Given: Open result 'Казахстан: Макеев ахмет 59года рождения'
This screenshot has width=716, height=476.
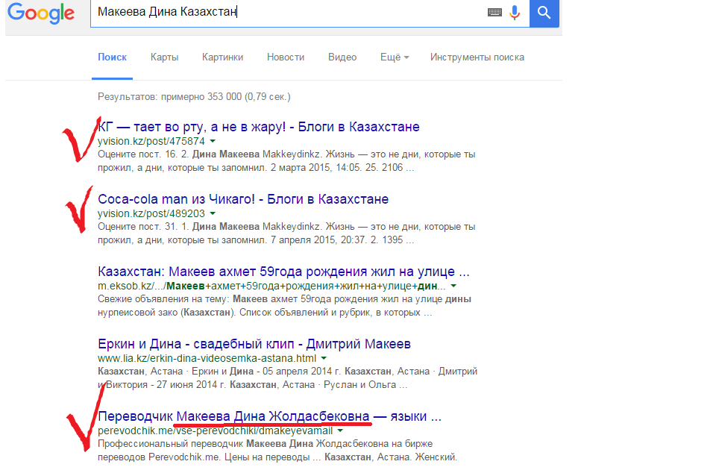Looking at the screenshot, I should (283, 272).
